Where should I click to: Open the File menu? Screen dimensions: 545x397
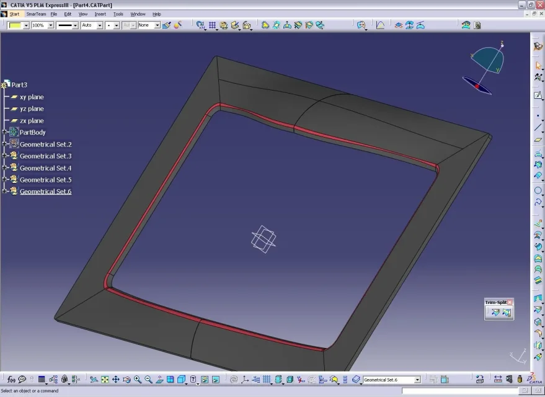[x=54, y=14]
